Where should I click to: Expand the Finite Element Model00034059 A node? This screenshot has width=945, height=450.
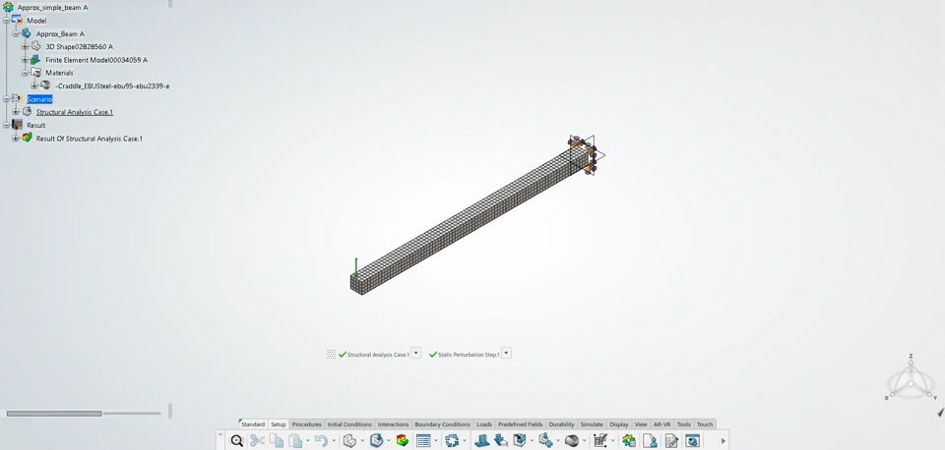[x=25, y=60]
